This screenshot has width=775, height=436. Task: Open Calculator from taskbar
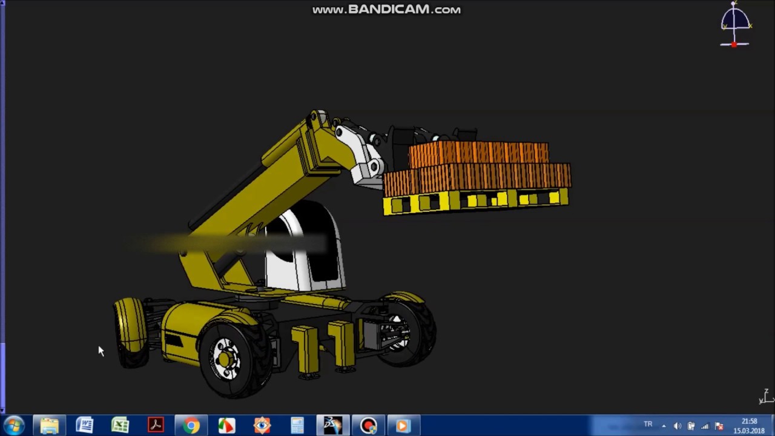297,425
